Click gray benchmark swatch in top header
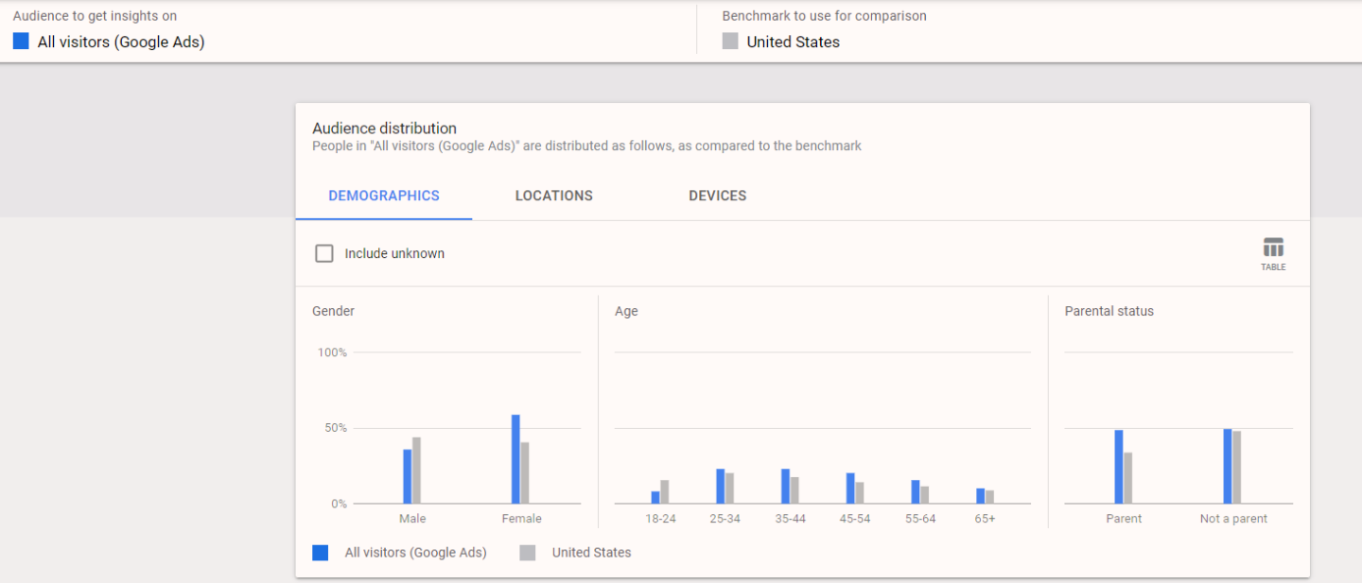Viewport: 1362px width, 583px height. point(730,42)
